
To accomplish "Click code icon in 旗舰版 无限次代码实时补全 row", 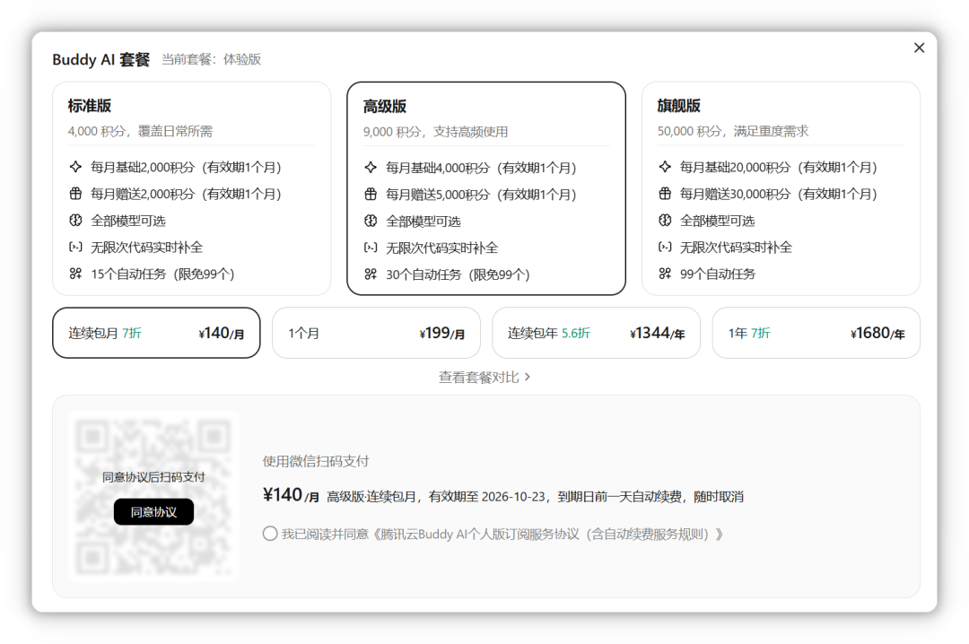I will tap(665, 248).
